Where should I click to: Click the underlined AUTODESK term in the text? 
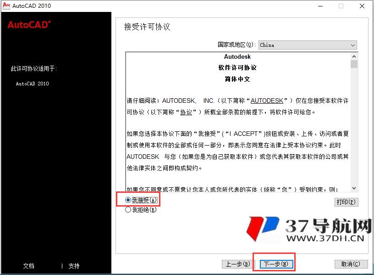268,100
